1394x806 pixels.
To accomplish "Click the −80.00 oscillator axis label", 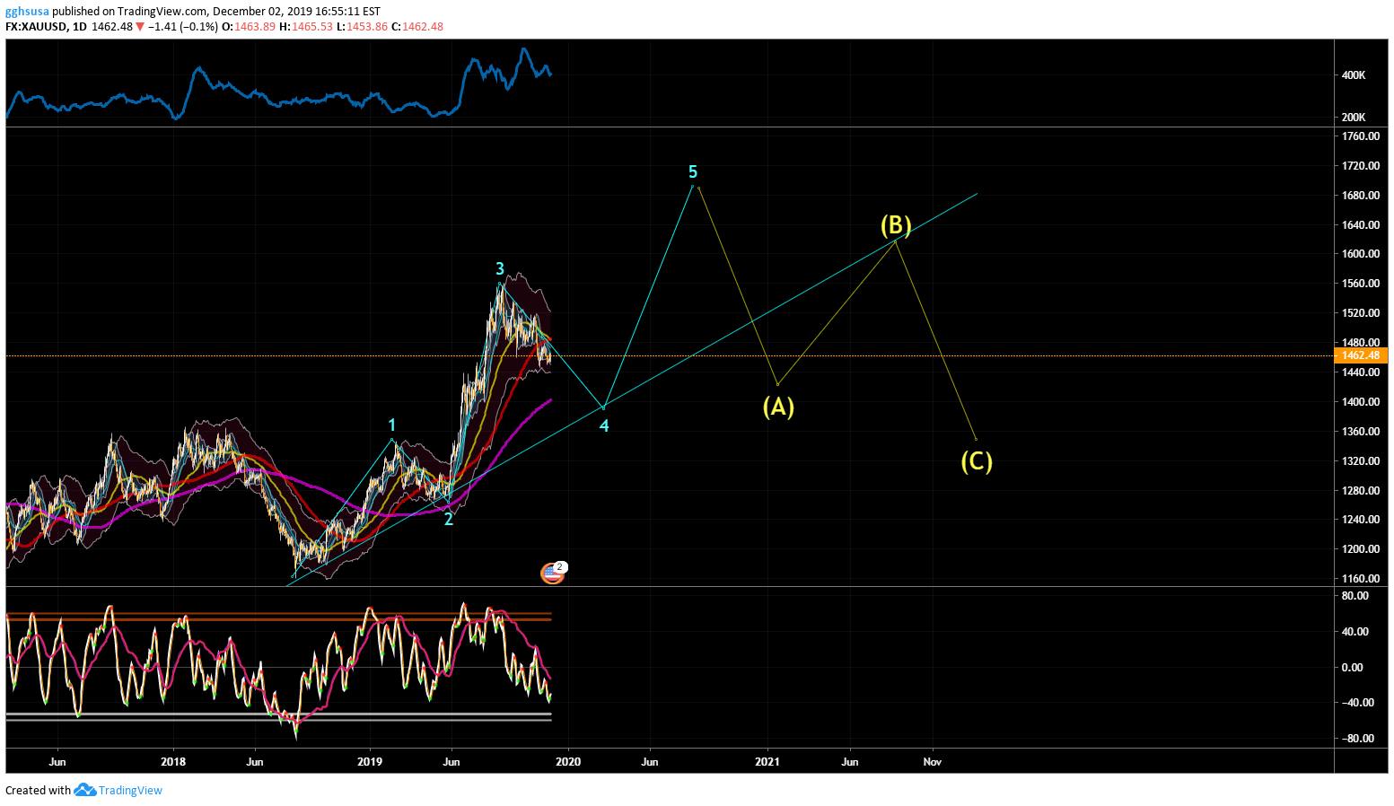I will (1358, 739).
